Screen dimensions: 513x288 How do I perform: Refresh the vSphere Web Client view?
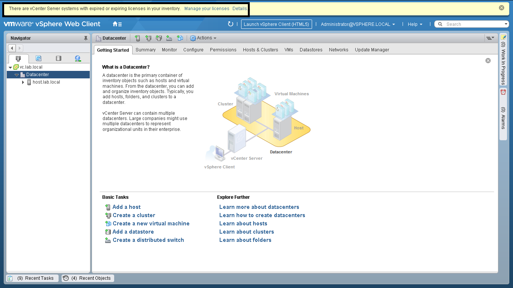231,24
